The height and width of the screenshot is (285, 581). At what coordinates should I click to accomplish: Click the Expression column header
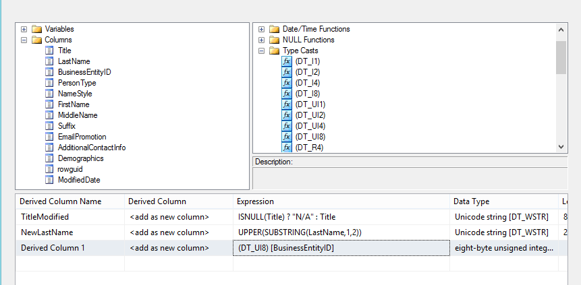coord(341,201)
